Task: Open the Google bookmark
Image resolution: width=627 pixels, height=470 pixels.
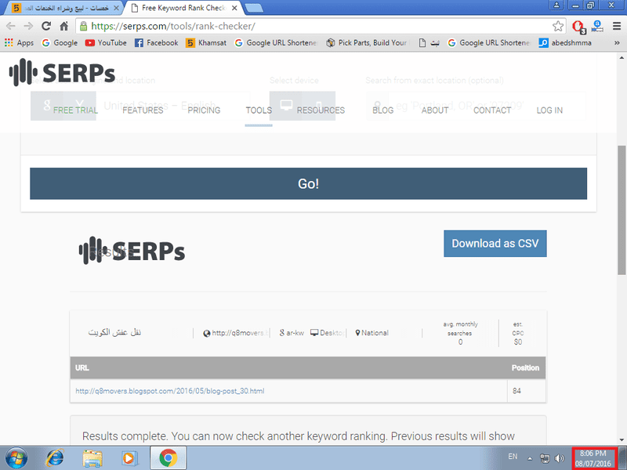Action: (60, 43)
